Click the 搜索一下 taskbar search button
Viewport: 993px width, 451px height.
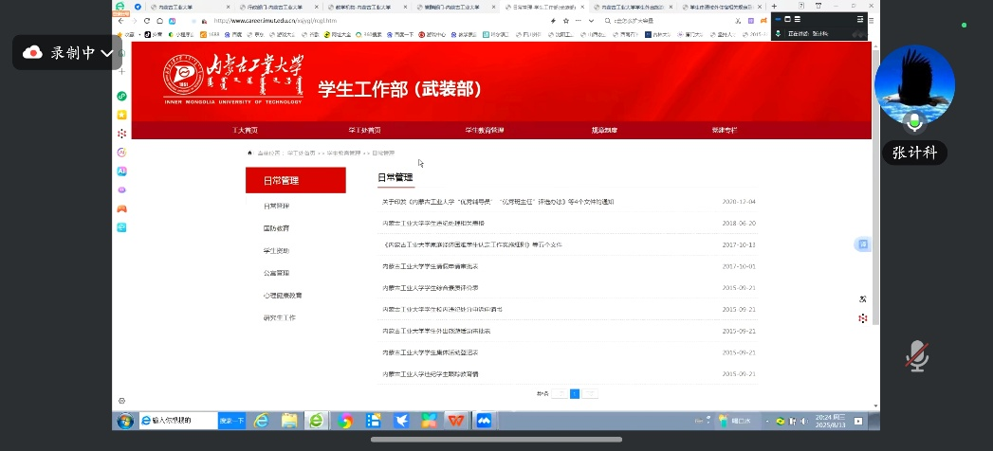[x=231, y=420]
